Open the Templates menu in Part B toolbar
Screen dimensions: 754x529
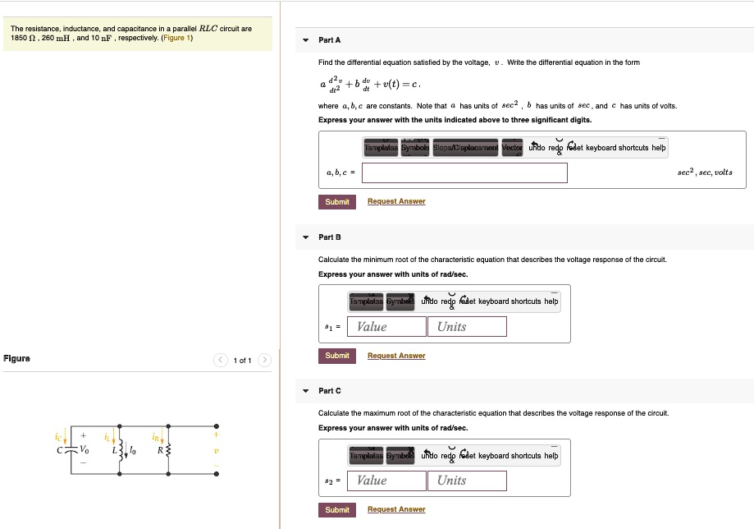[x=367, y=302]
